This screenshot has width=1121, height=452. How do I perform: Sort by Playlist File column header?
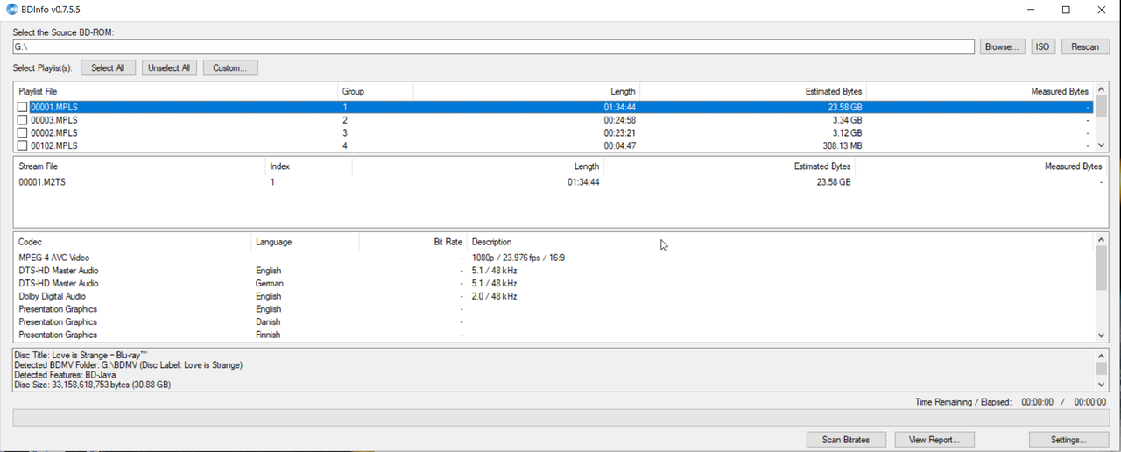click(176, 91)
